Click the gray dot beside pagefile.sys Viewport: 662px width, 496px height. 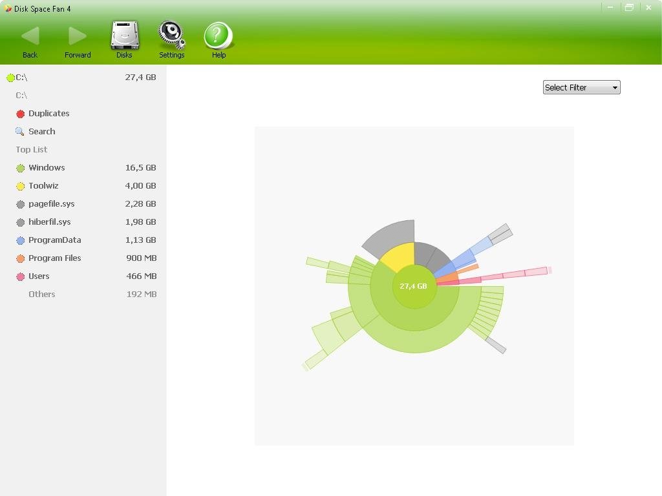coord(20,204)
